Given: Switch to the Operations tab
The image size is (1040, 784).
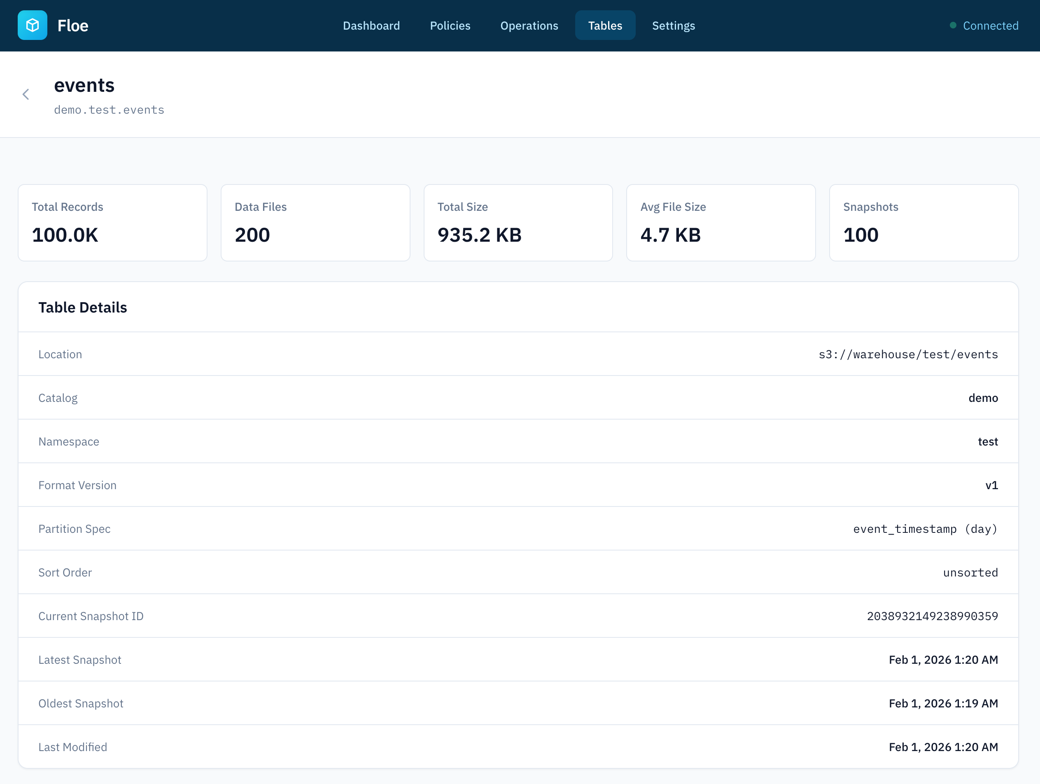Looking at the screenshot, I should click(x=529, y=26).
